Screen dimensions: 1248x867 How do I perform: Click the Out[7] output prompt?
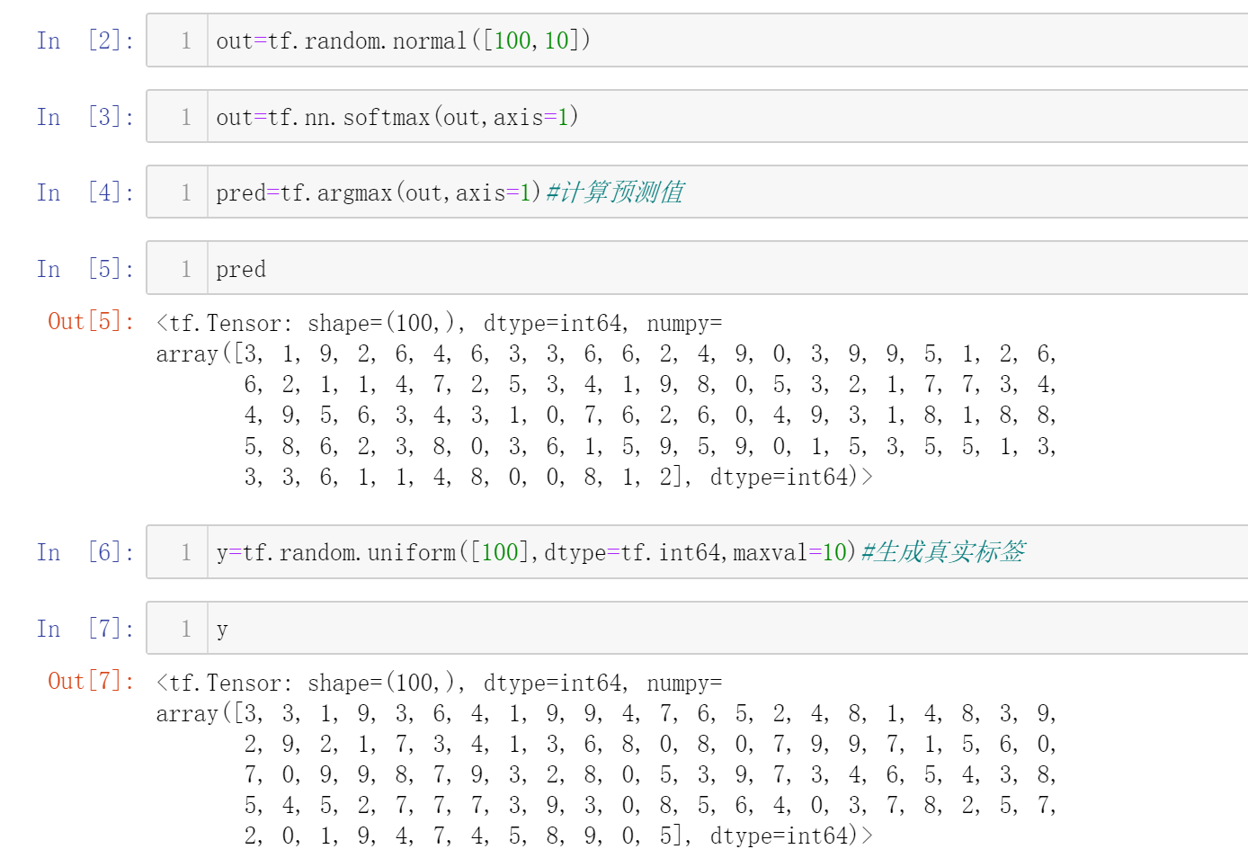pyautogui.click(x=91, y=681)
